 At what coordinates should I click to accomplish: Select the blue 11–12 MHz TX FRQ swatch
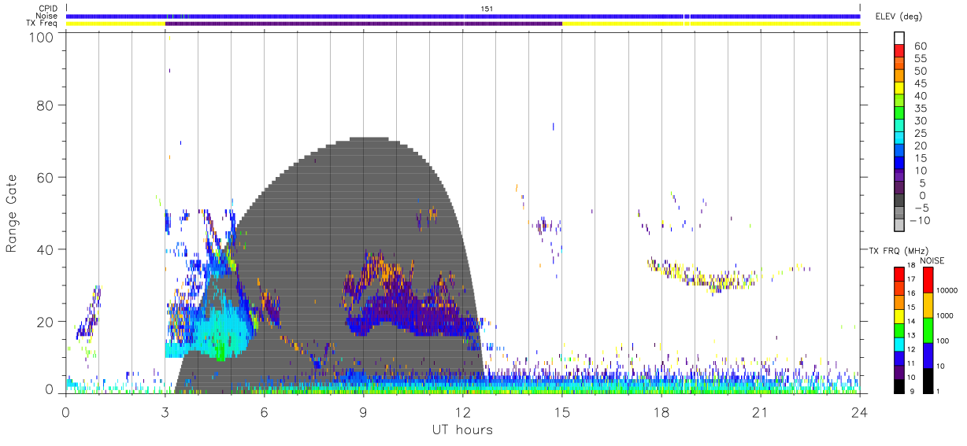[x=898, y=356]
